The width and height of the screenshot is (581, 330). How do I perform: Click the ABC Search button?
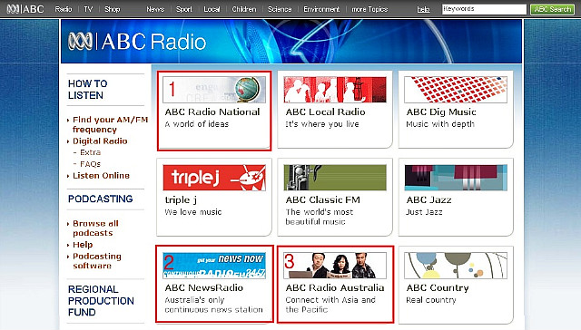(553, 9)
